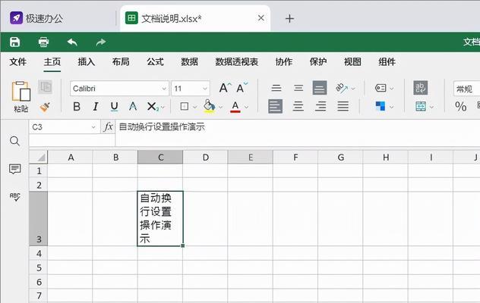
Task: Switch to the 数据透视表 tab
Action: point(237,62)
